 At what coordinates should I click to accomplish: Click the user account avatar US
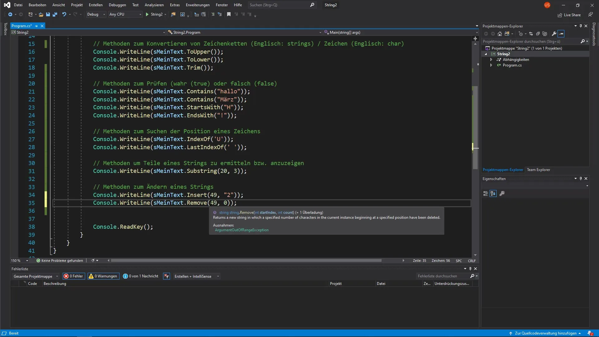pyautogui.click(x=547, y=5)
